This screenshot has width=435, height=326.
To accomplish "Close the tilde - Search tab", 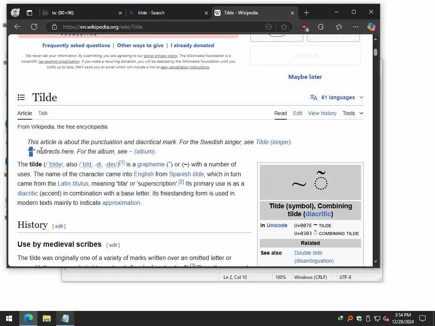I will point(206,13).
